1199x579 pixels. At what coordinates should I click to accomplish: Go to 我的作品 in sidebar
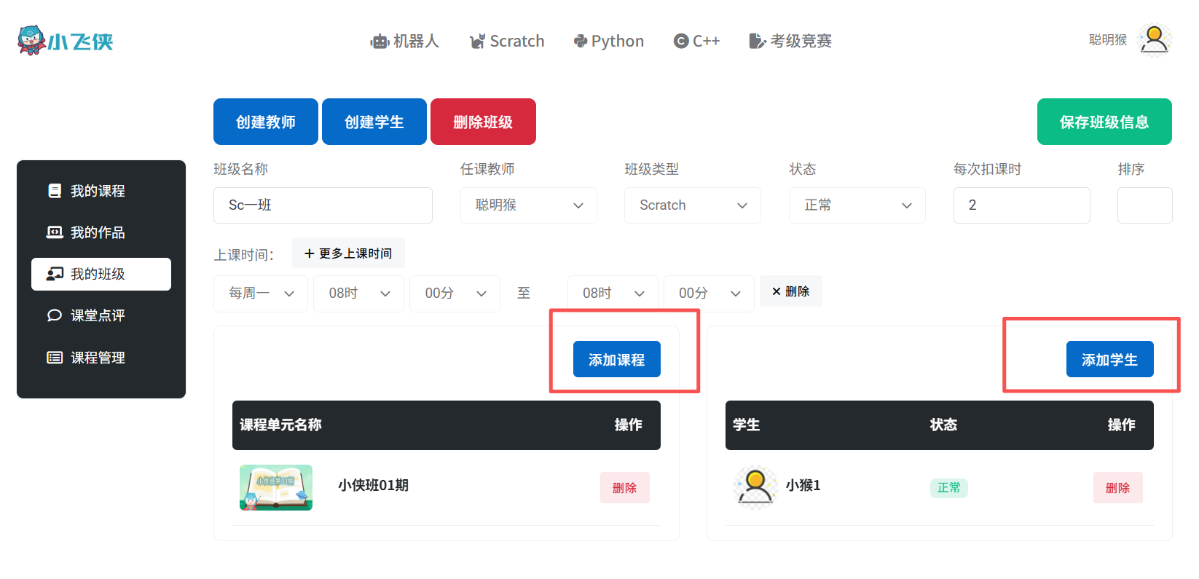coord(101,232)
